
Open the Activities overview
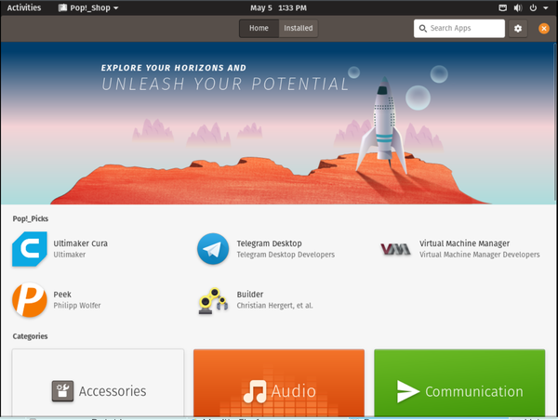pyautogui.click(x=24, y=7)
